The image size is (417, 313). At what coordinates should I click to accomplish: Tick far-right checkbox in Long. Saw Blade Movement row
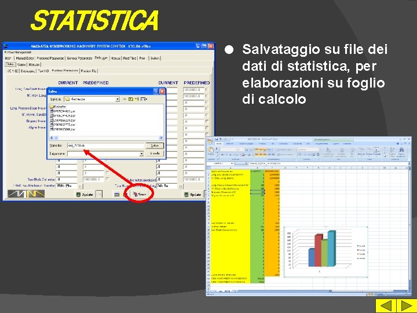[207, 90]
